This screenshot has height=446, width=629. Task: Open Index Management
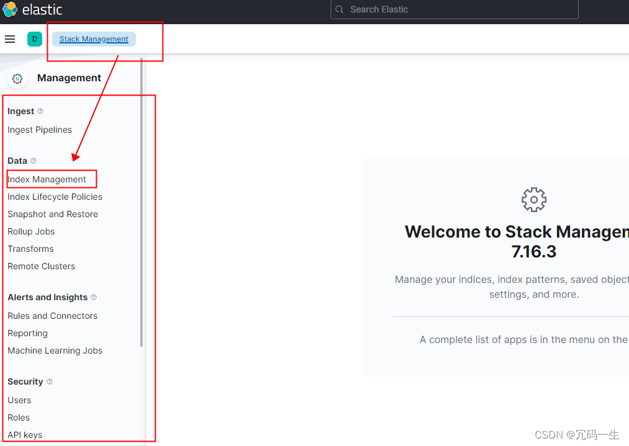coord(47,179)
